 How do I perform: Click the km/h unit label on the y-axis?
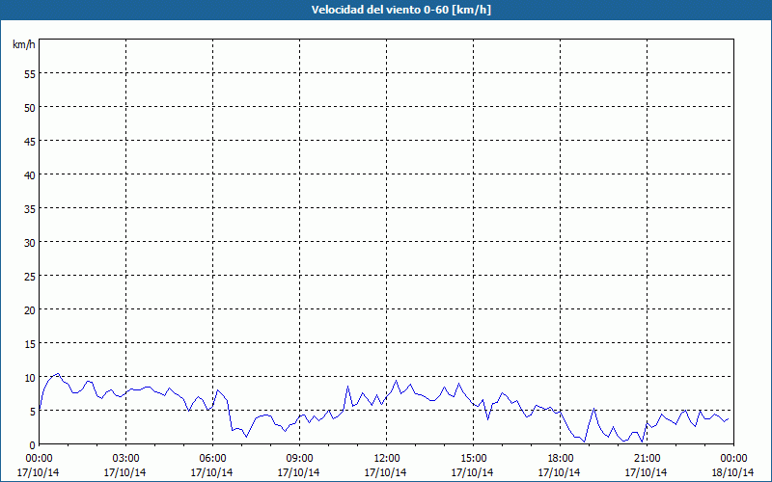[x=23, y=45]
